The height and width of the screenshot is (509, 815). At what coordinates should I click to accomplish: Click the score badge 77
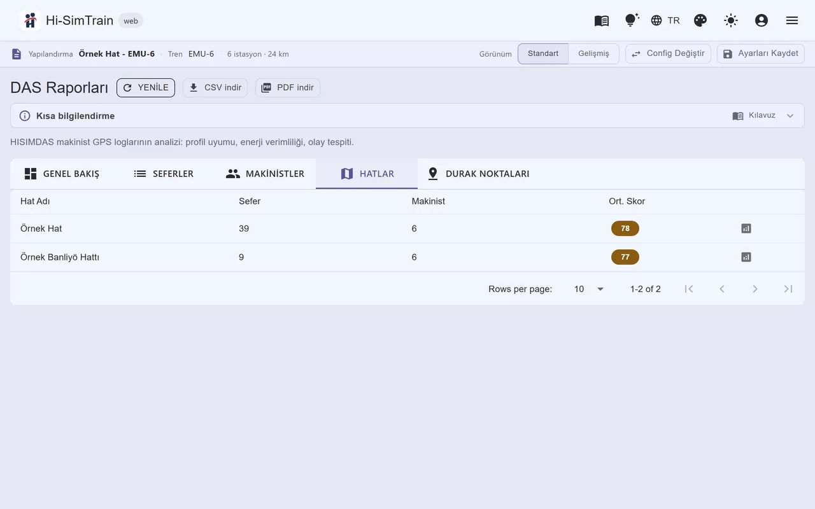coord(625,257)
